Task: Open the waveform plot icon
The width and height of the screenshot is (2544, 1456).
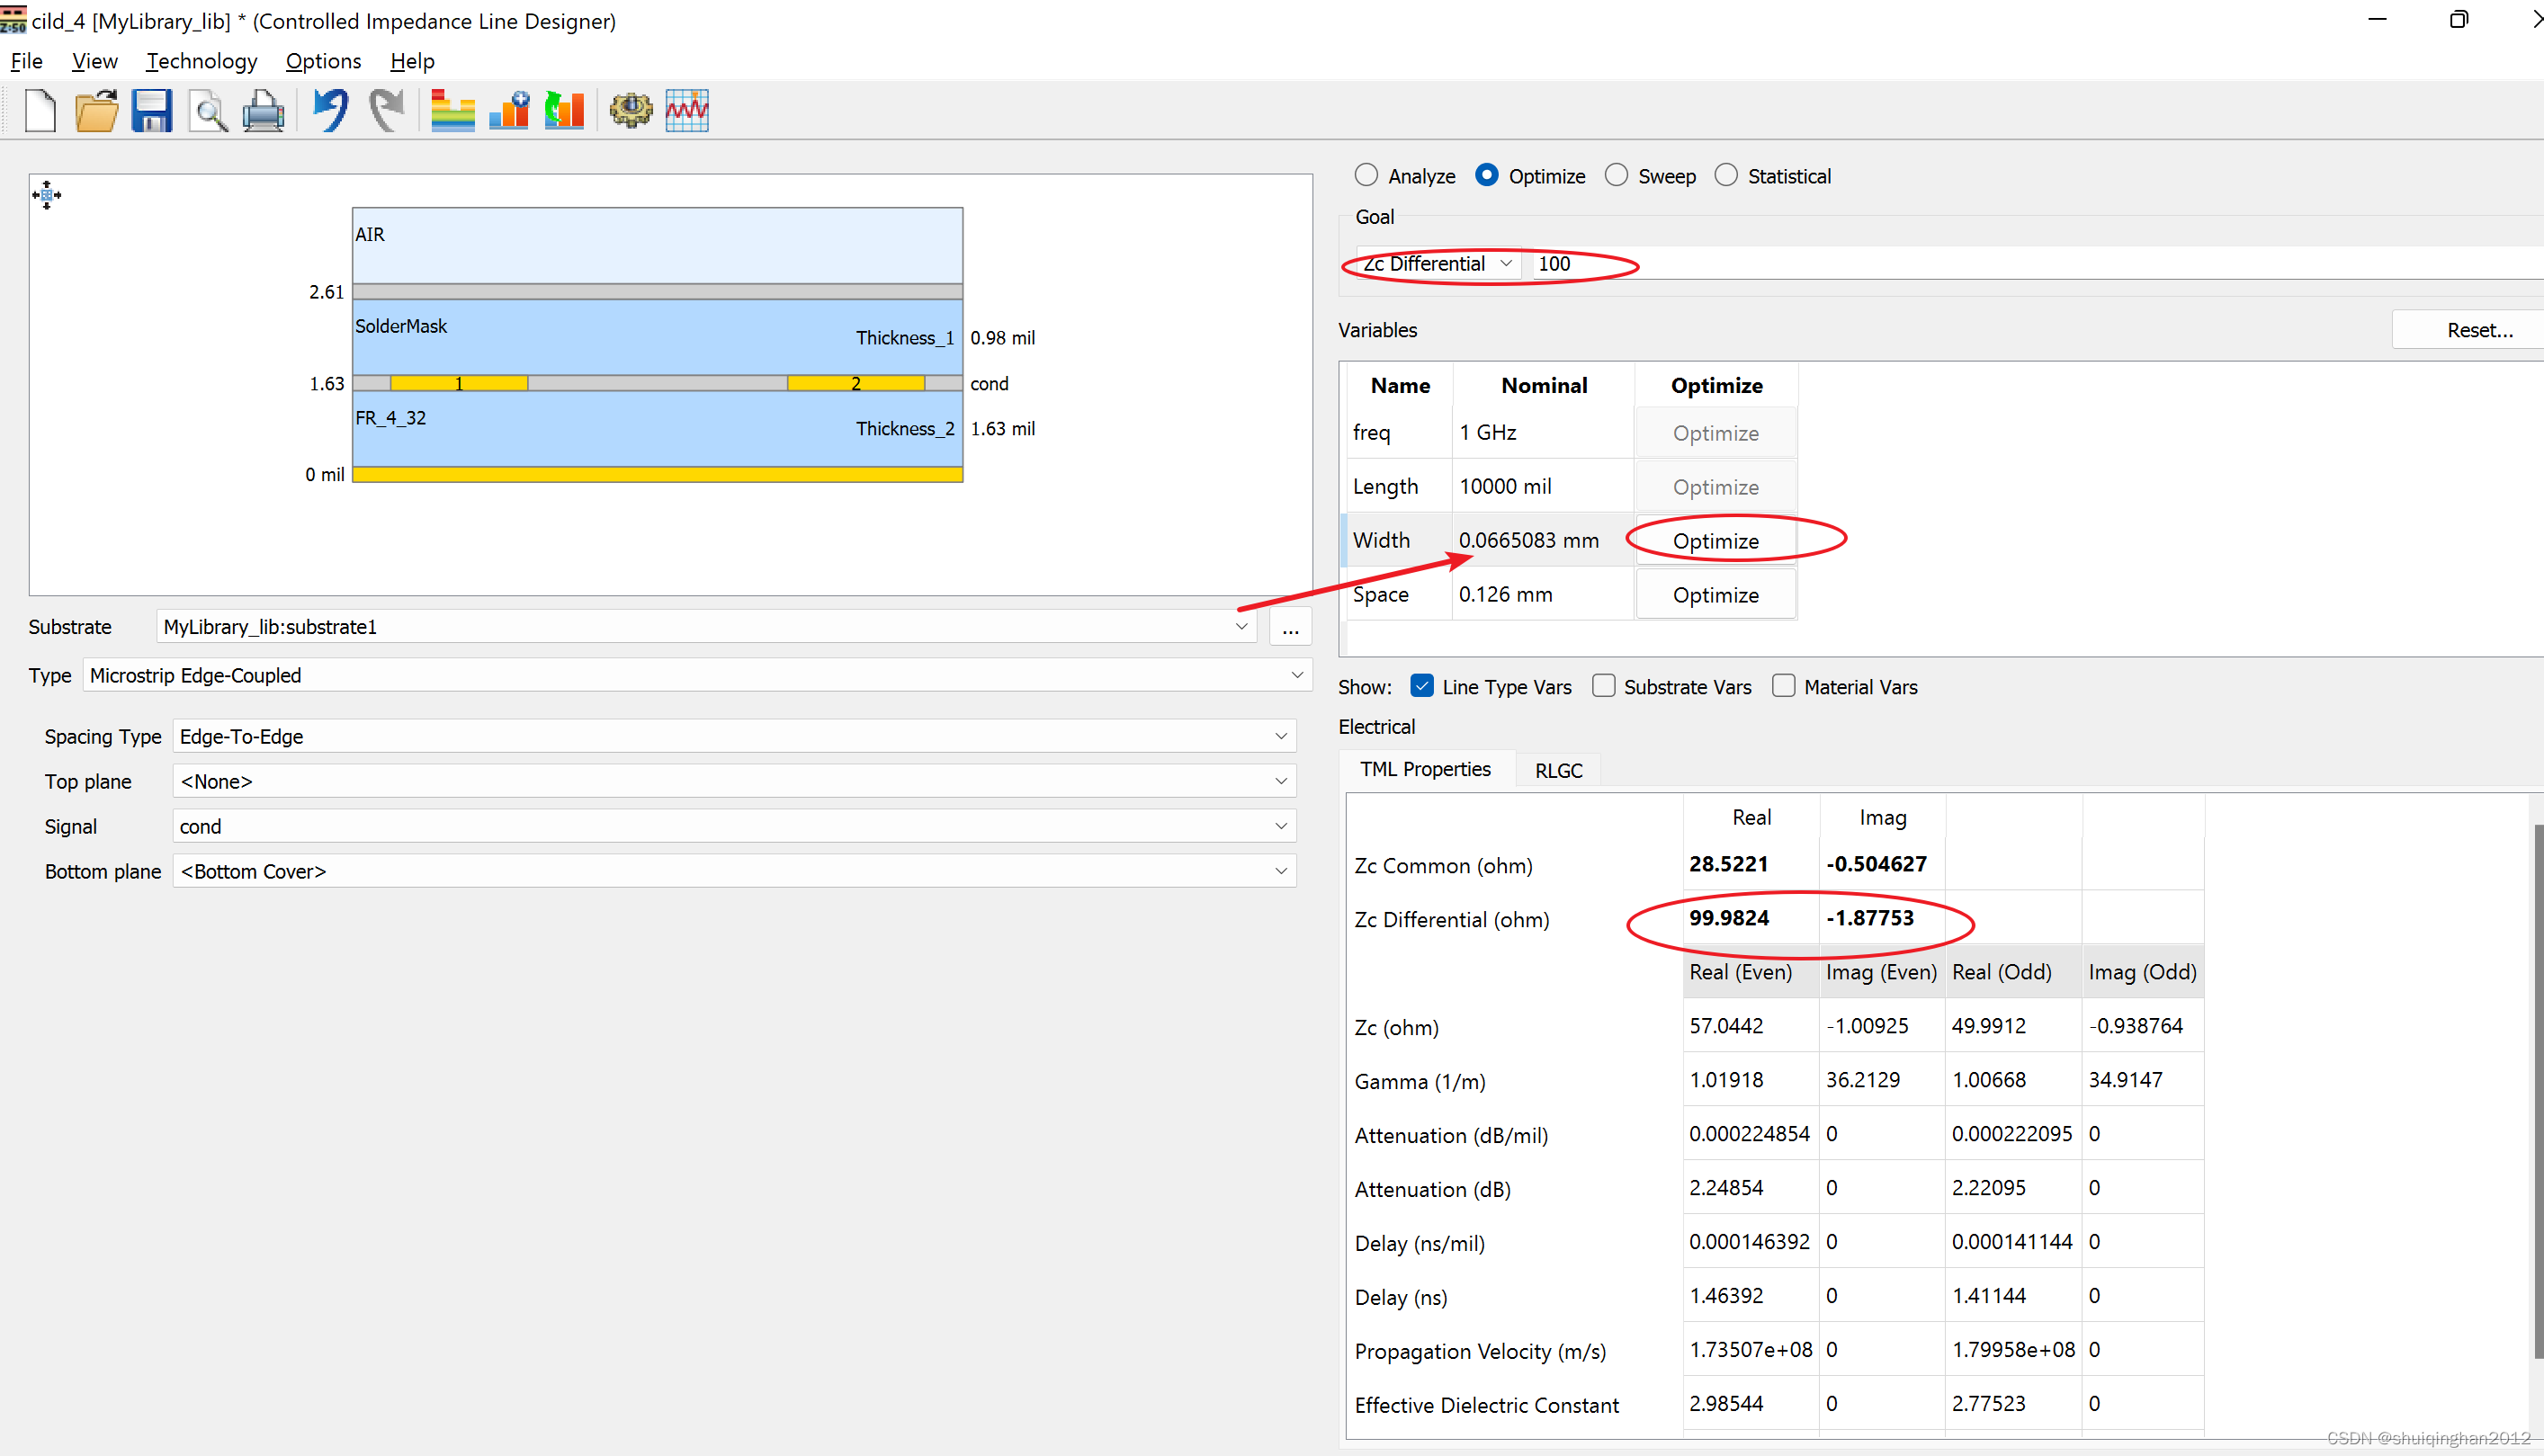Action: point(687,110)
